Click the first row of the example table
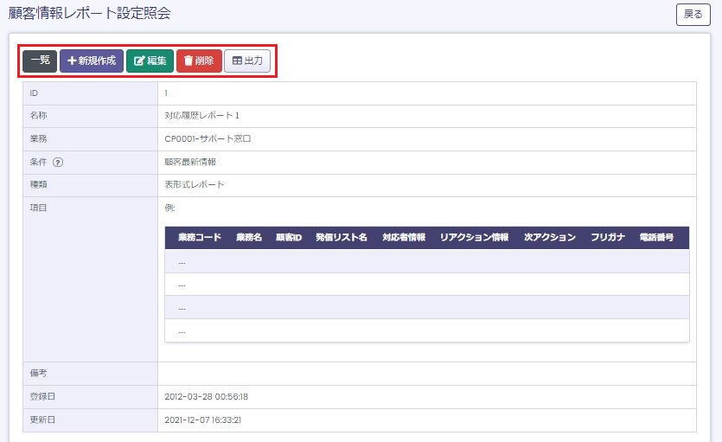The width and height of the screenshot is (722, 442). click(426, 261)
